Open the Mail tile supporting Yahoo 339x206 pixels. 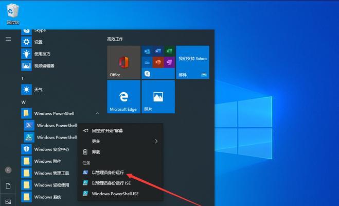tap(192, 62)
